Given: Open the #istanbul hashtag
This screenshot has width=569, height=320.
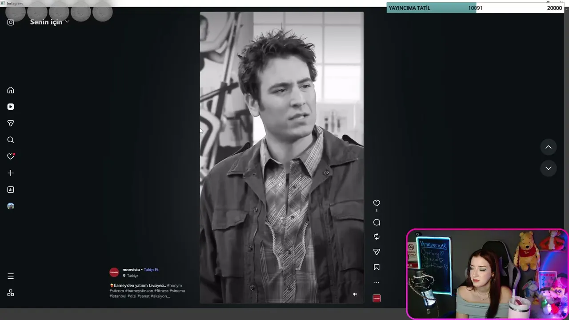Looking at the screenshot, I should 118,296.
